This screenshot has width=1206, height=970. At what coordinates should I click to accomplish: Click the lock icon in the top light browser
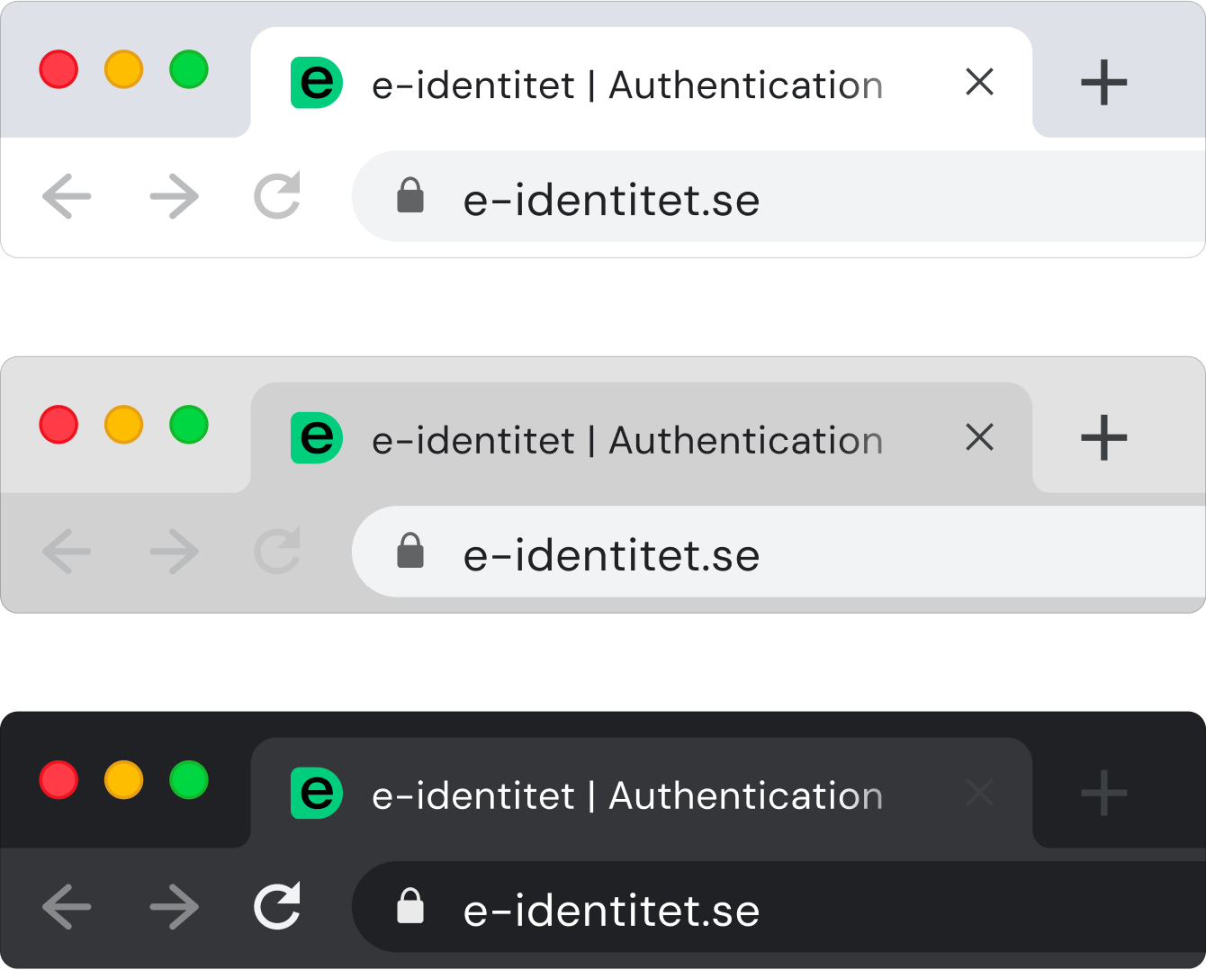click(x=410, y=195)
